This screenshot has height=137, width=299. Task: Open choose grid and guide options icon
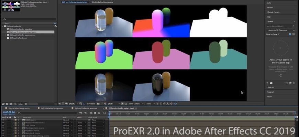click(x=80, y=104)
